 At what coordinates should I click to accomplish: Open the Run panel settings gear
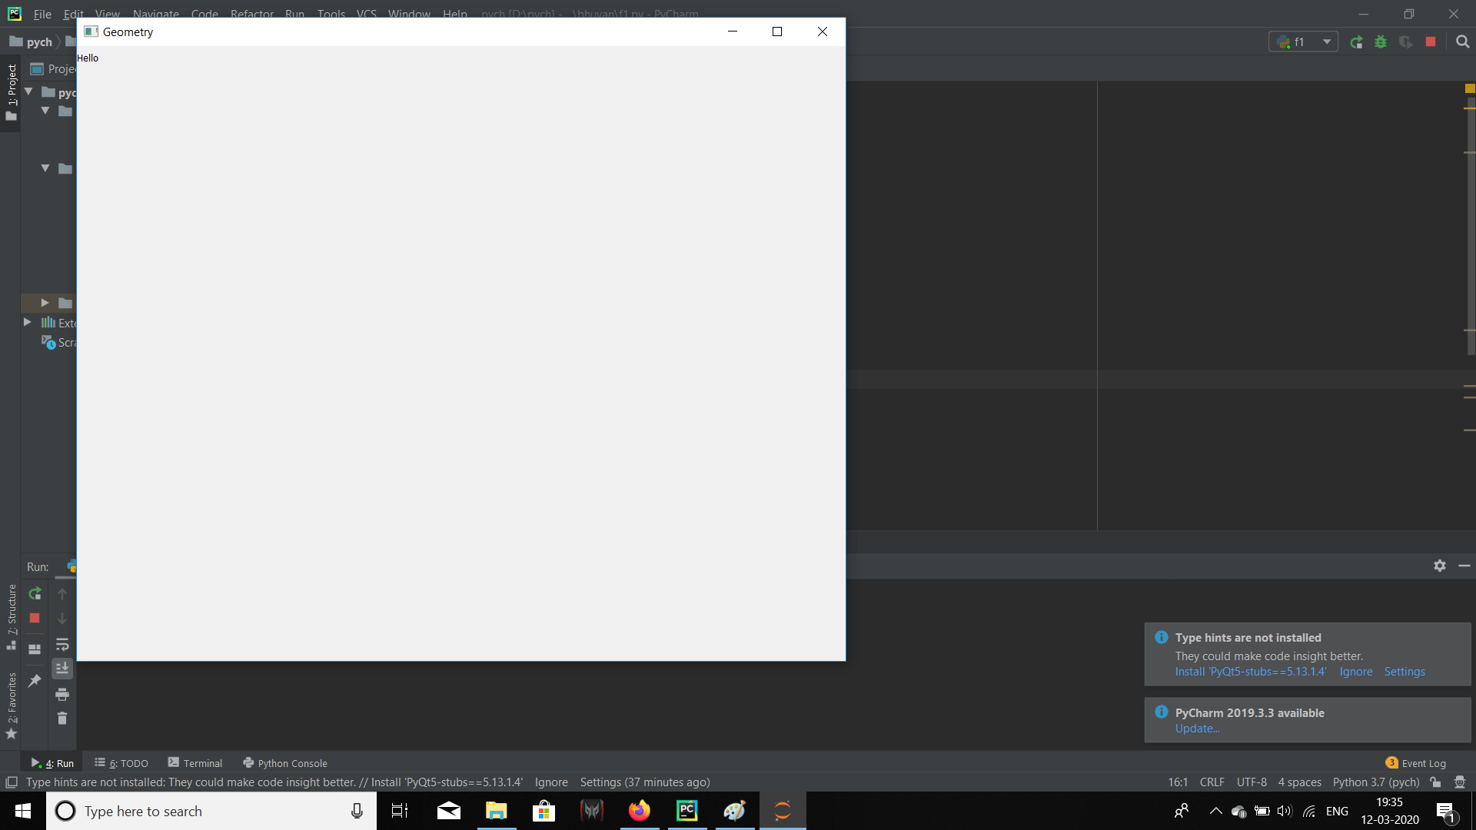pyautogui.click(x=1439, y=566)
